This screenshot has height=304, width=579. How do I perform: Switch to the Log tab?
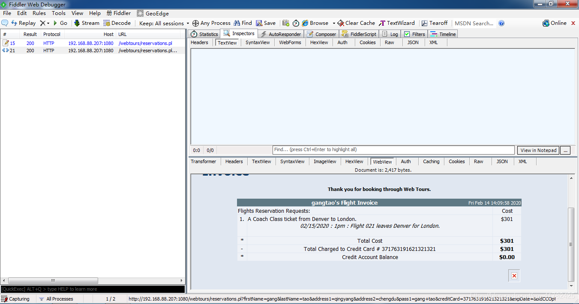click(390, 34)
